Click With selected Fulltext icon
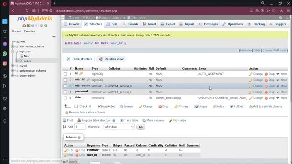 click(x=231, y=107)
